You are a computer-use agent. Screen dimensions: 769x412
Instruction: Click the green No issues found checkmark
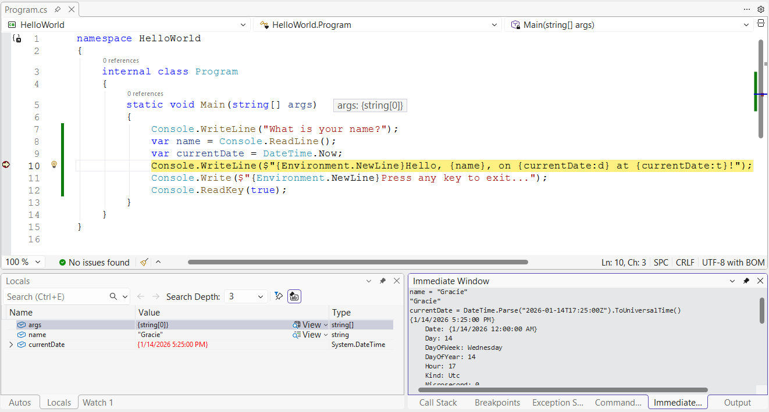[63, 262]
